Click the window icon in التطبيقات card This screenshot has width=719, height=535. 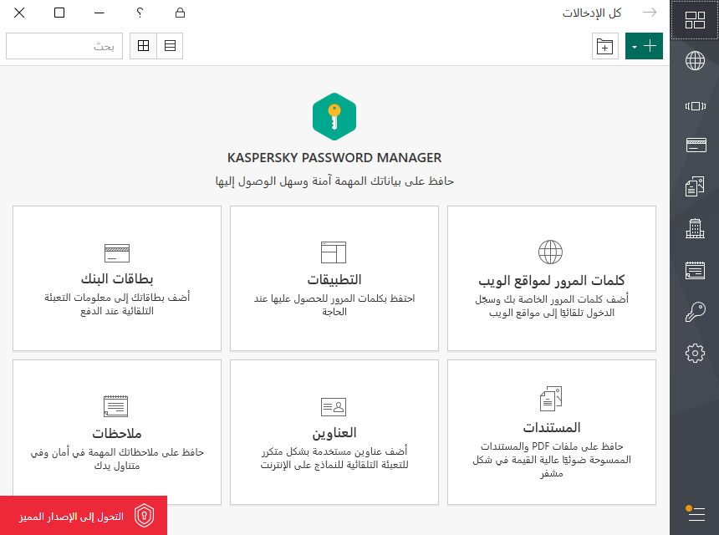click(x=334, y=252)
